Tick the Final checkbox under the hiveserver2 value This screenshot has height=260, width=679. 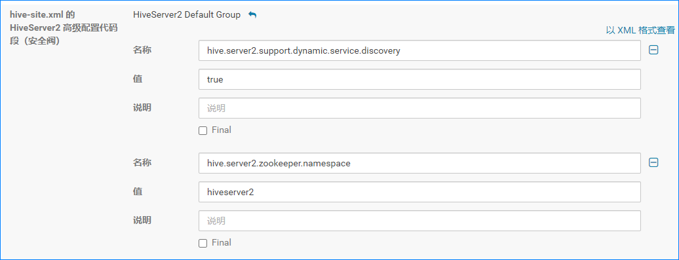tap(203, 243)
